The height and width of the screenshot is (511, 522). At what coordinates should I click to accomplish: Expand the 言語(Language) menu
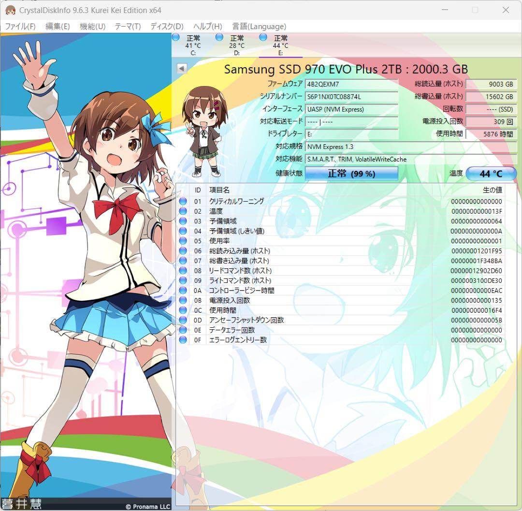tap(259, 27)
